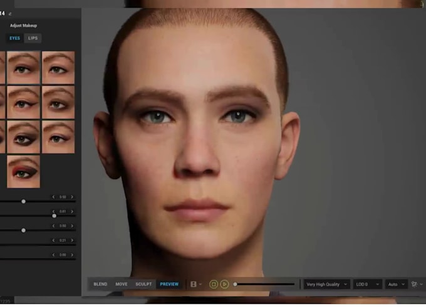Click the slider track under the 0.00 value
This screenshot has width=426, height=307.
[x=38, y=259]
